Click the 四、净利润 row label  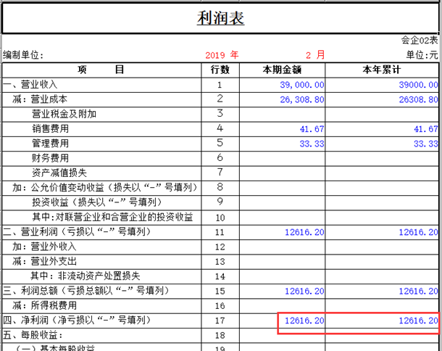click(x=77, y=320)
